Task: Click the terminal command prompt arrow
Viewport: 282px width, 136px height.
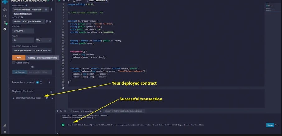Action: [x=58, y=134]
